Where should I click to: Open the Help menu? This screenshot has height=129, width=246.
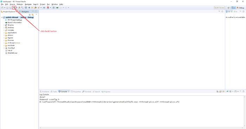[61, 4]
